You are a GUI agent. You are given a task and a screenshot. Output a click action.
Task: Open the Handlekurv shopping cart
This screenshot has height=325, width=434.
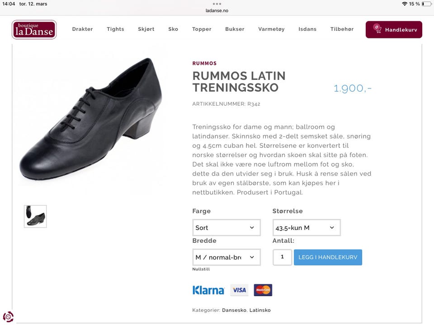tap(394, 30)
